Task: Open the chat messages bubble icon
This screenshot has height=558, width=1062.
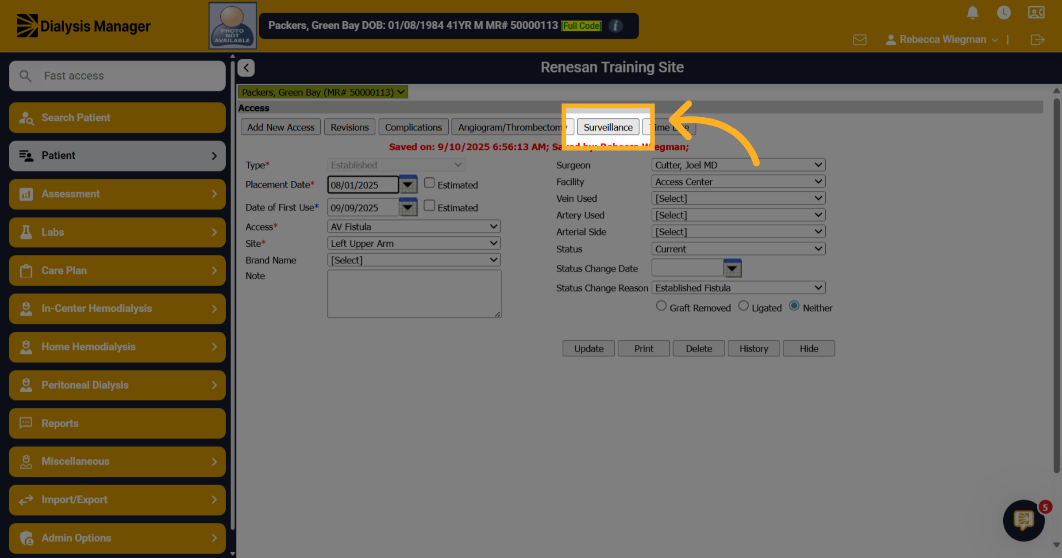Action: (1024, 520)
